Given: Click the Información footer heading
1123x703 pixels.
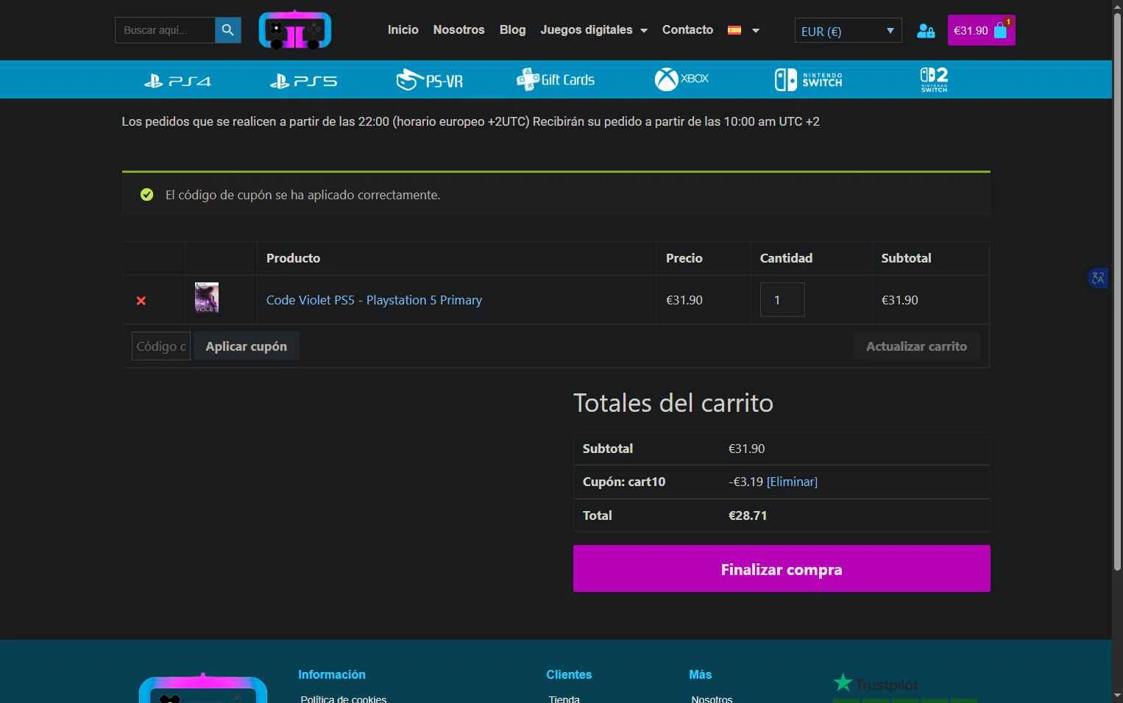Looking at the screenshot, I should 332,674.
